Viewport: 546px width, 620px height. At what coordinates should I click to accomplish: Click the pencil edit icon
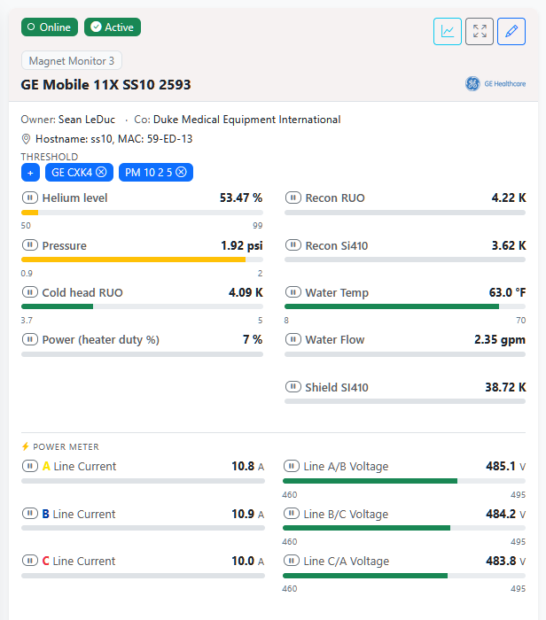click(511, 31)
